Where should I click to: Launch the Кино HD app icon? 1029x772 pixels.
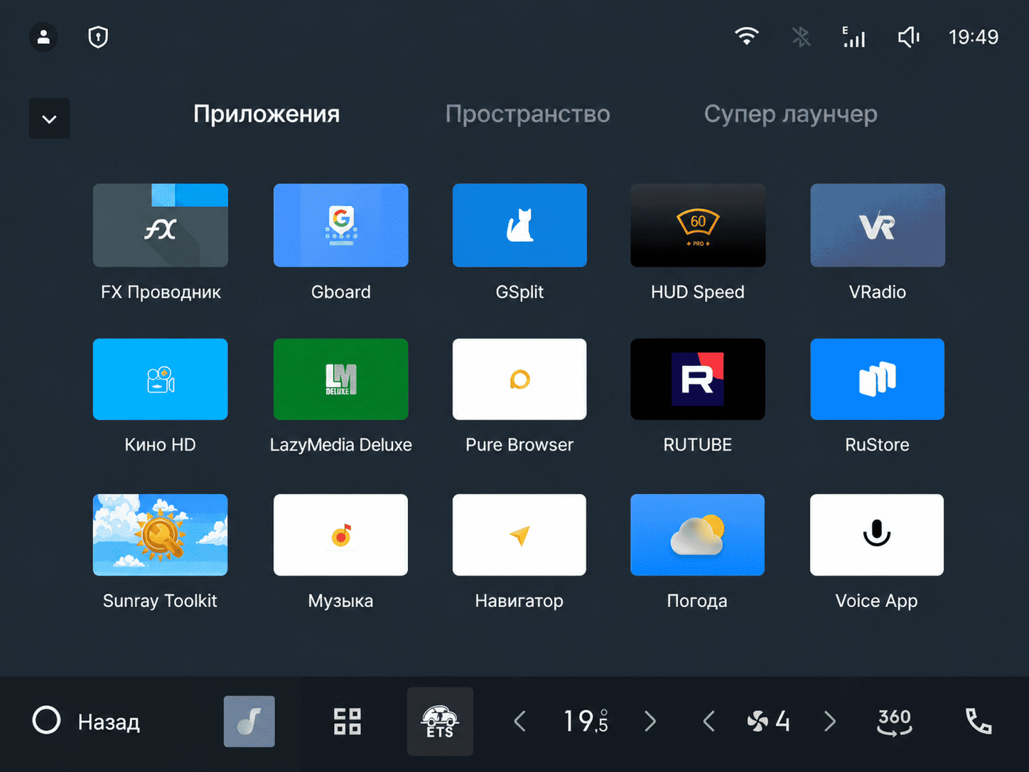click(x=161, y=379)
